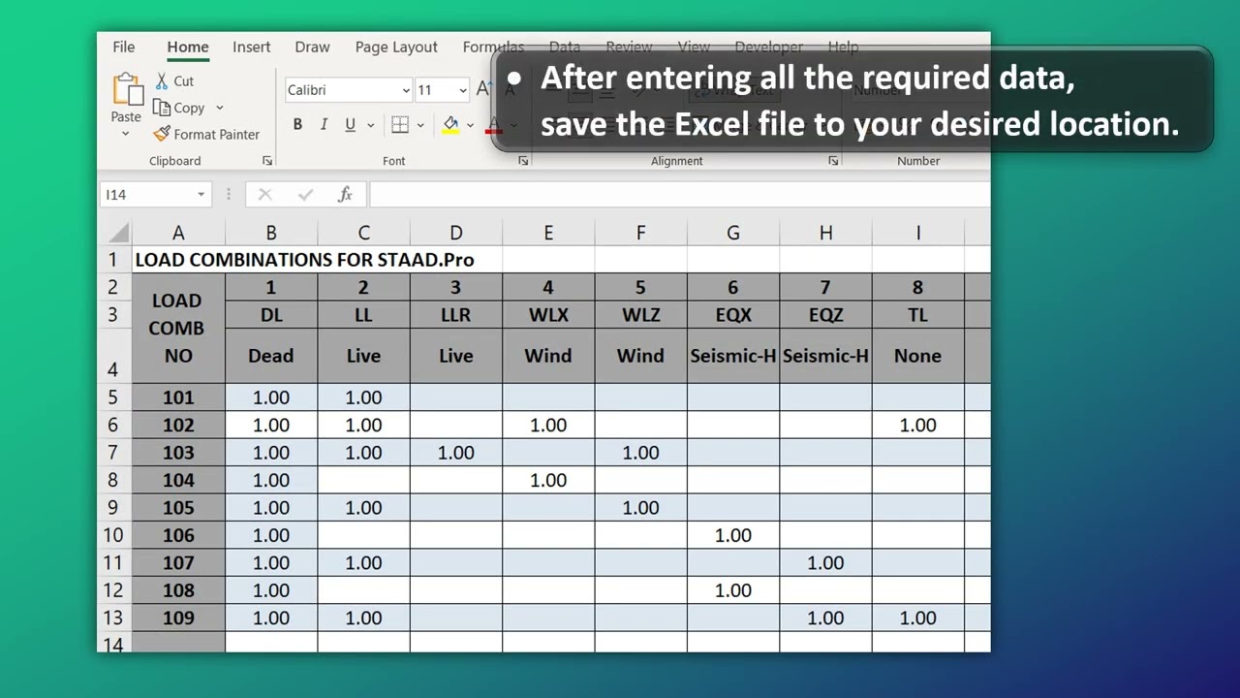
Task: Click the 'EQX' header cell
Action: (733, 315)
